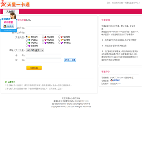Viewport: 142px width, 142px height.
Task: Click the gold Q币 coin icon
Action: pyautogui.click(x=29, y=37)
